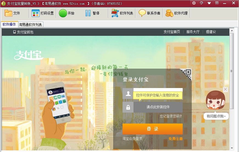
Task: Open the 文件 folder toolbar button
Action: point(12,13)
